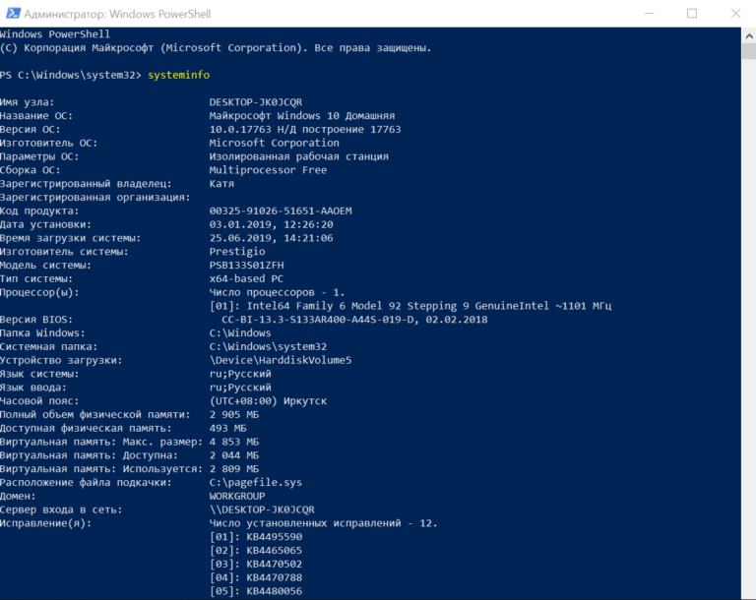Click the product code 00325-91026-51651-AAOEM

pos(281,210)
